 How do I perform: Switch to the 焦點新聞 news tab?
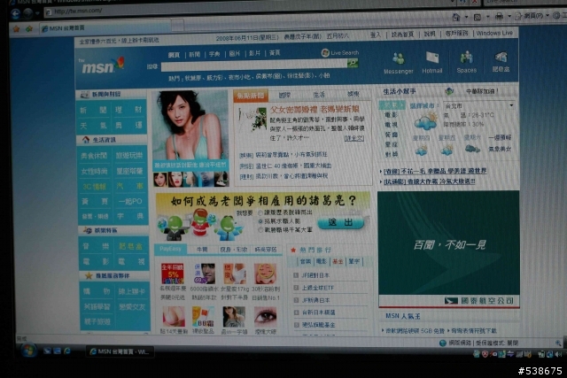point(251,96)
